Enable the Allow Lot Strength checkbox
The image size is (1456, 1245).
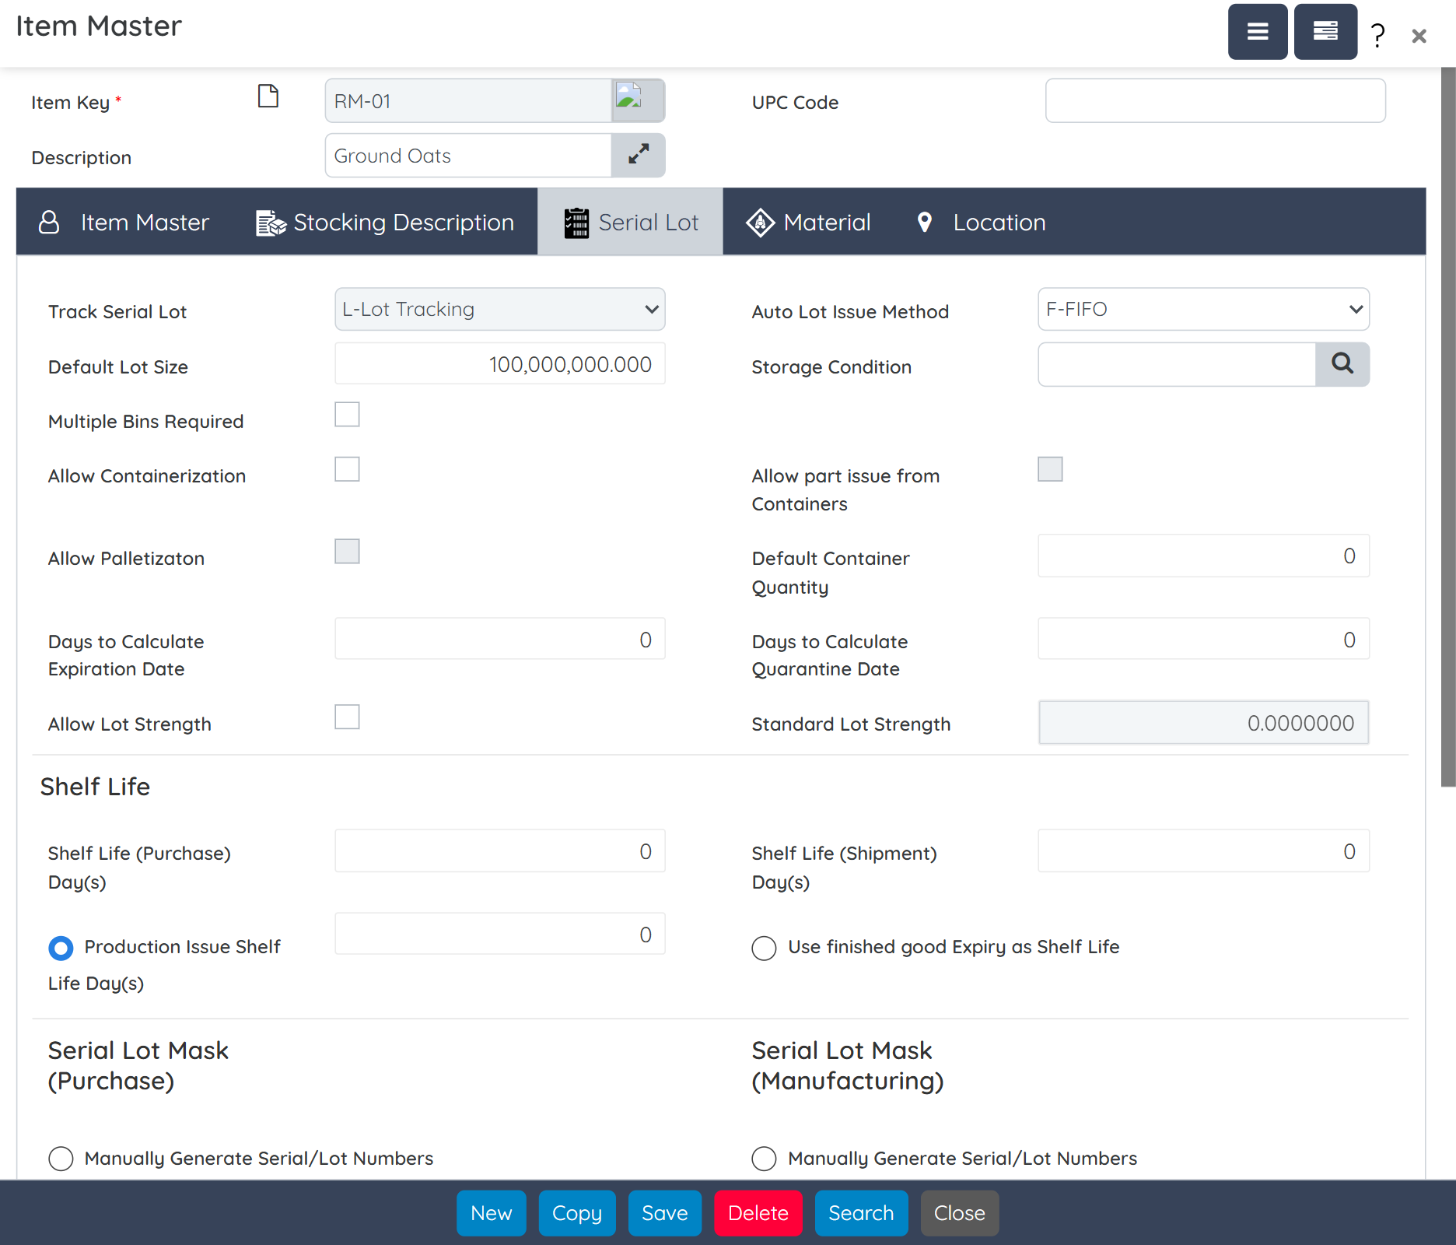[347, 717]
